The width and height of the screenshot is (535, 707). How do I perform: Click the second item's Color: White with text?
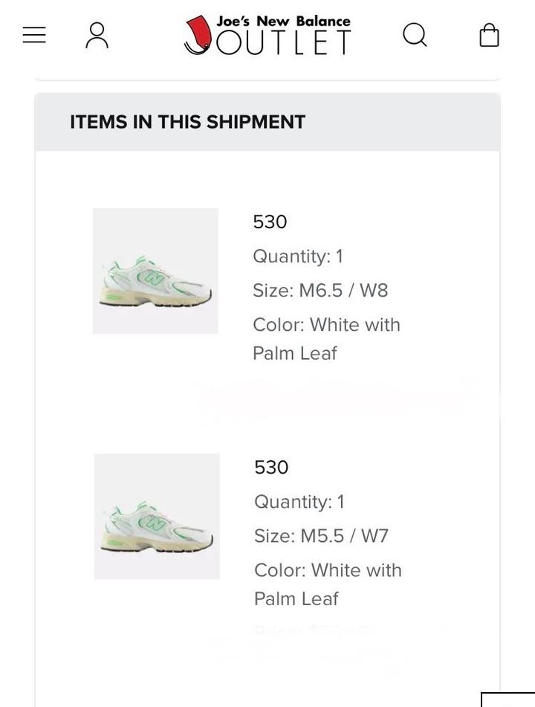(328, 570)
